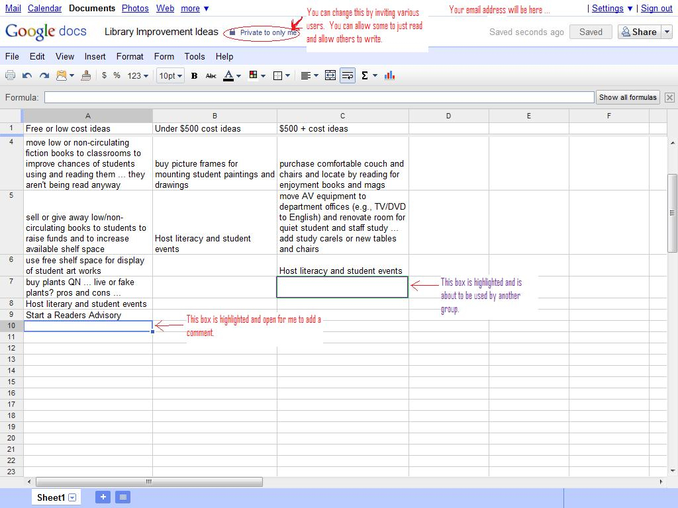678x508 pixels.
Task: Click inside the Formula input field
Action: tap(319, 97)
